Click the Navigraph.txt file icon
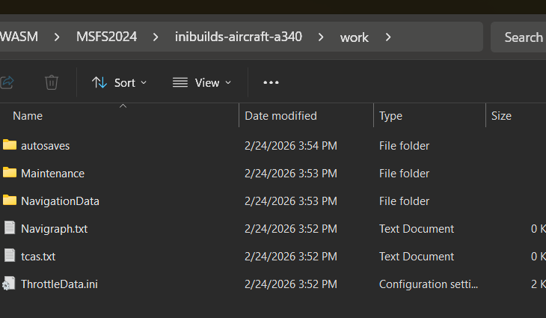This screenshot has width=546, height=318. (9, 228)
